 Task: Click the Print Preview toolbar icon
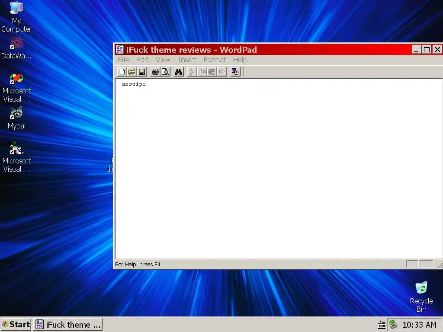coord(165,72)
